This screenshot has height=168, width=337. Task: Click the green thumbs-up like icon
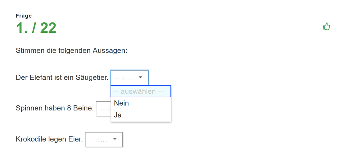pyautogui.click(x=326, y=26)
